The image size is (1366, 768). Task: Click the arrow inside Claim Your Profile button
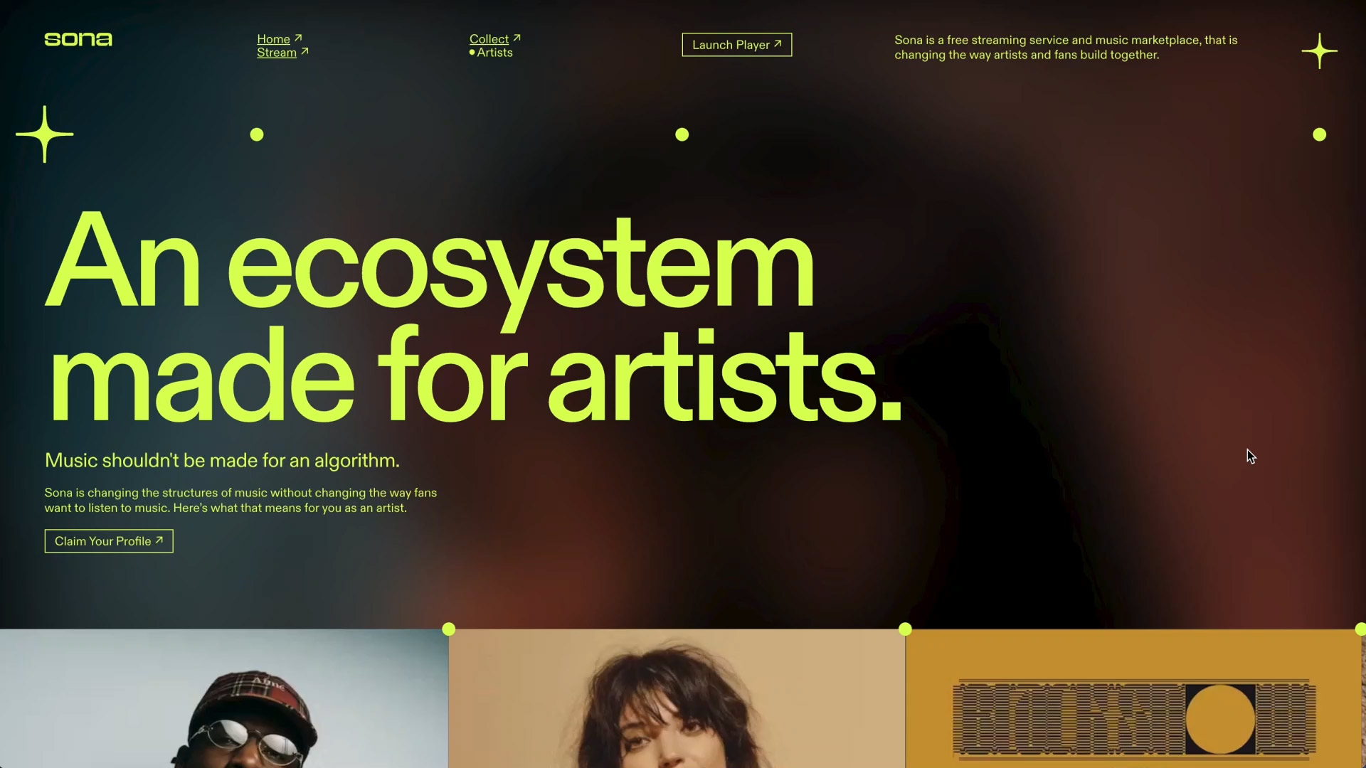tap(159, 540)
